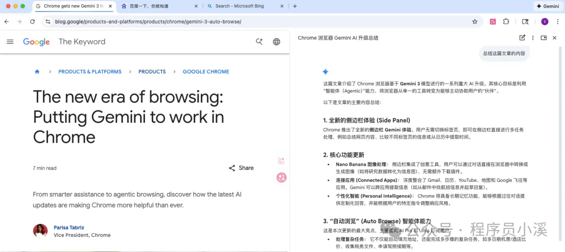Open the PRODUCTS breadcrumb link
Screen dimensions: 565x252
pyautogui.click(x=152, y=72)
